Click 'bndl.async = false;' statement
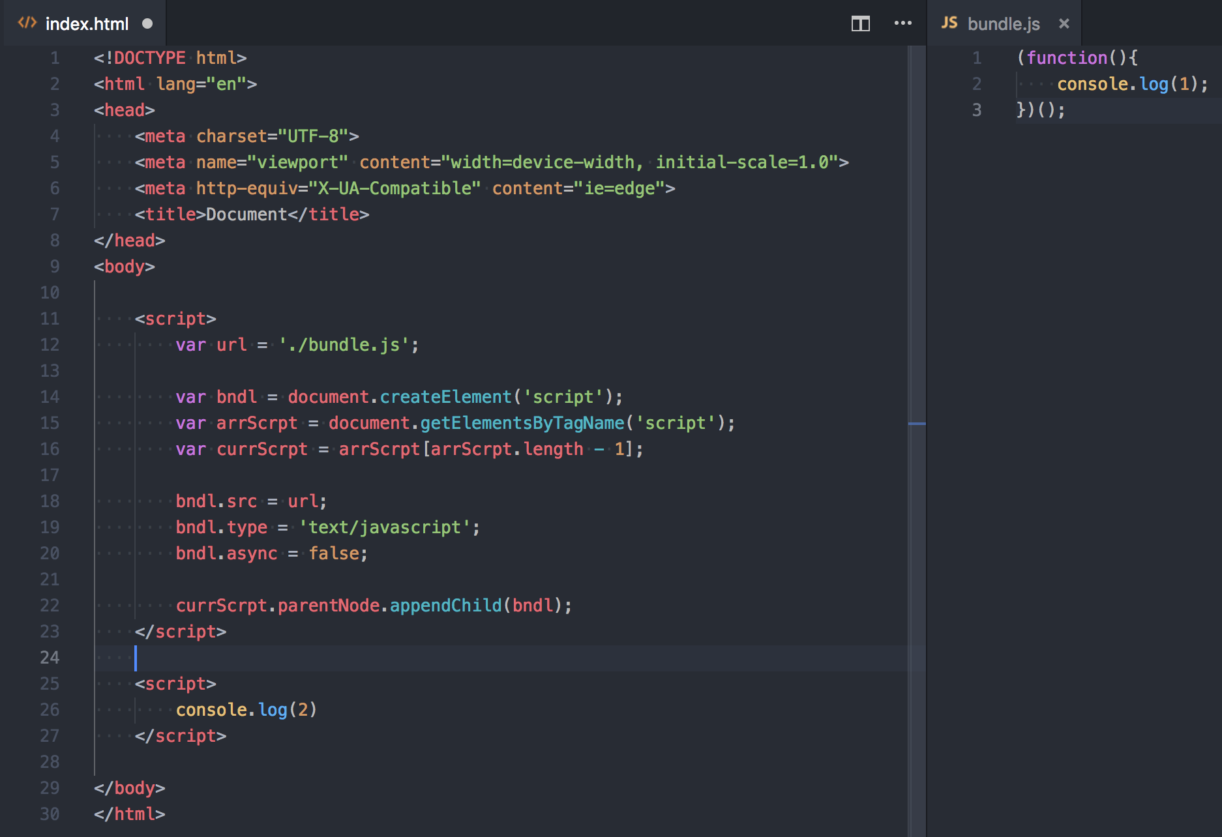Screen dimensions: 1222x837 (272, 553)
